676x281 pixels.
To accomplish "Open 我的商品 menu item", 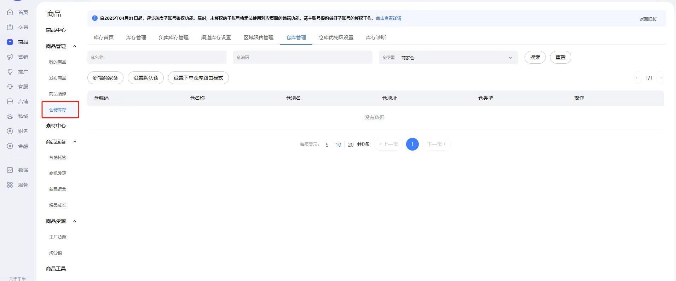I will 58,62.
